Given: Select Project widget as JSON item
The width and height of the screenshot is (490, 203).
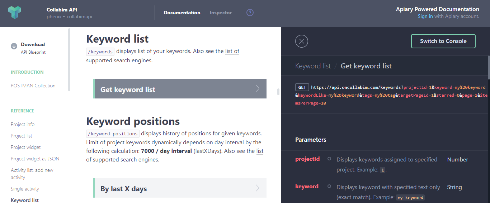Looking at the screenshot, I should click(35, 159).
